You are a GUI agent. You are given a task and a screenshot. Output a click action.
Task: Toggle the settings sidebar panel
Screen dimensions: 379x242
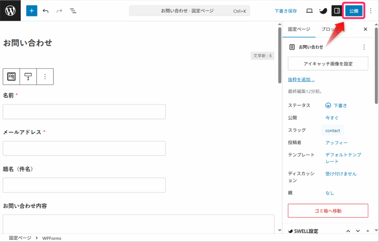(337, 11)
